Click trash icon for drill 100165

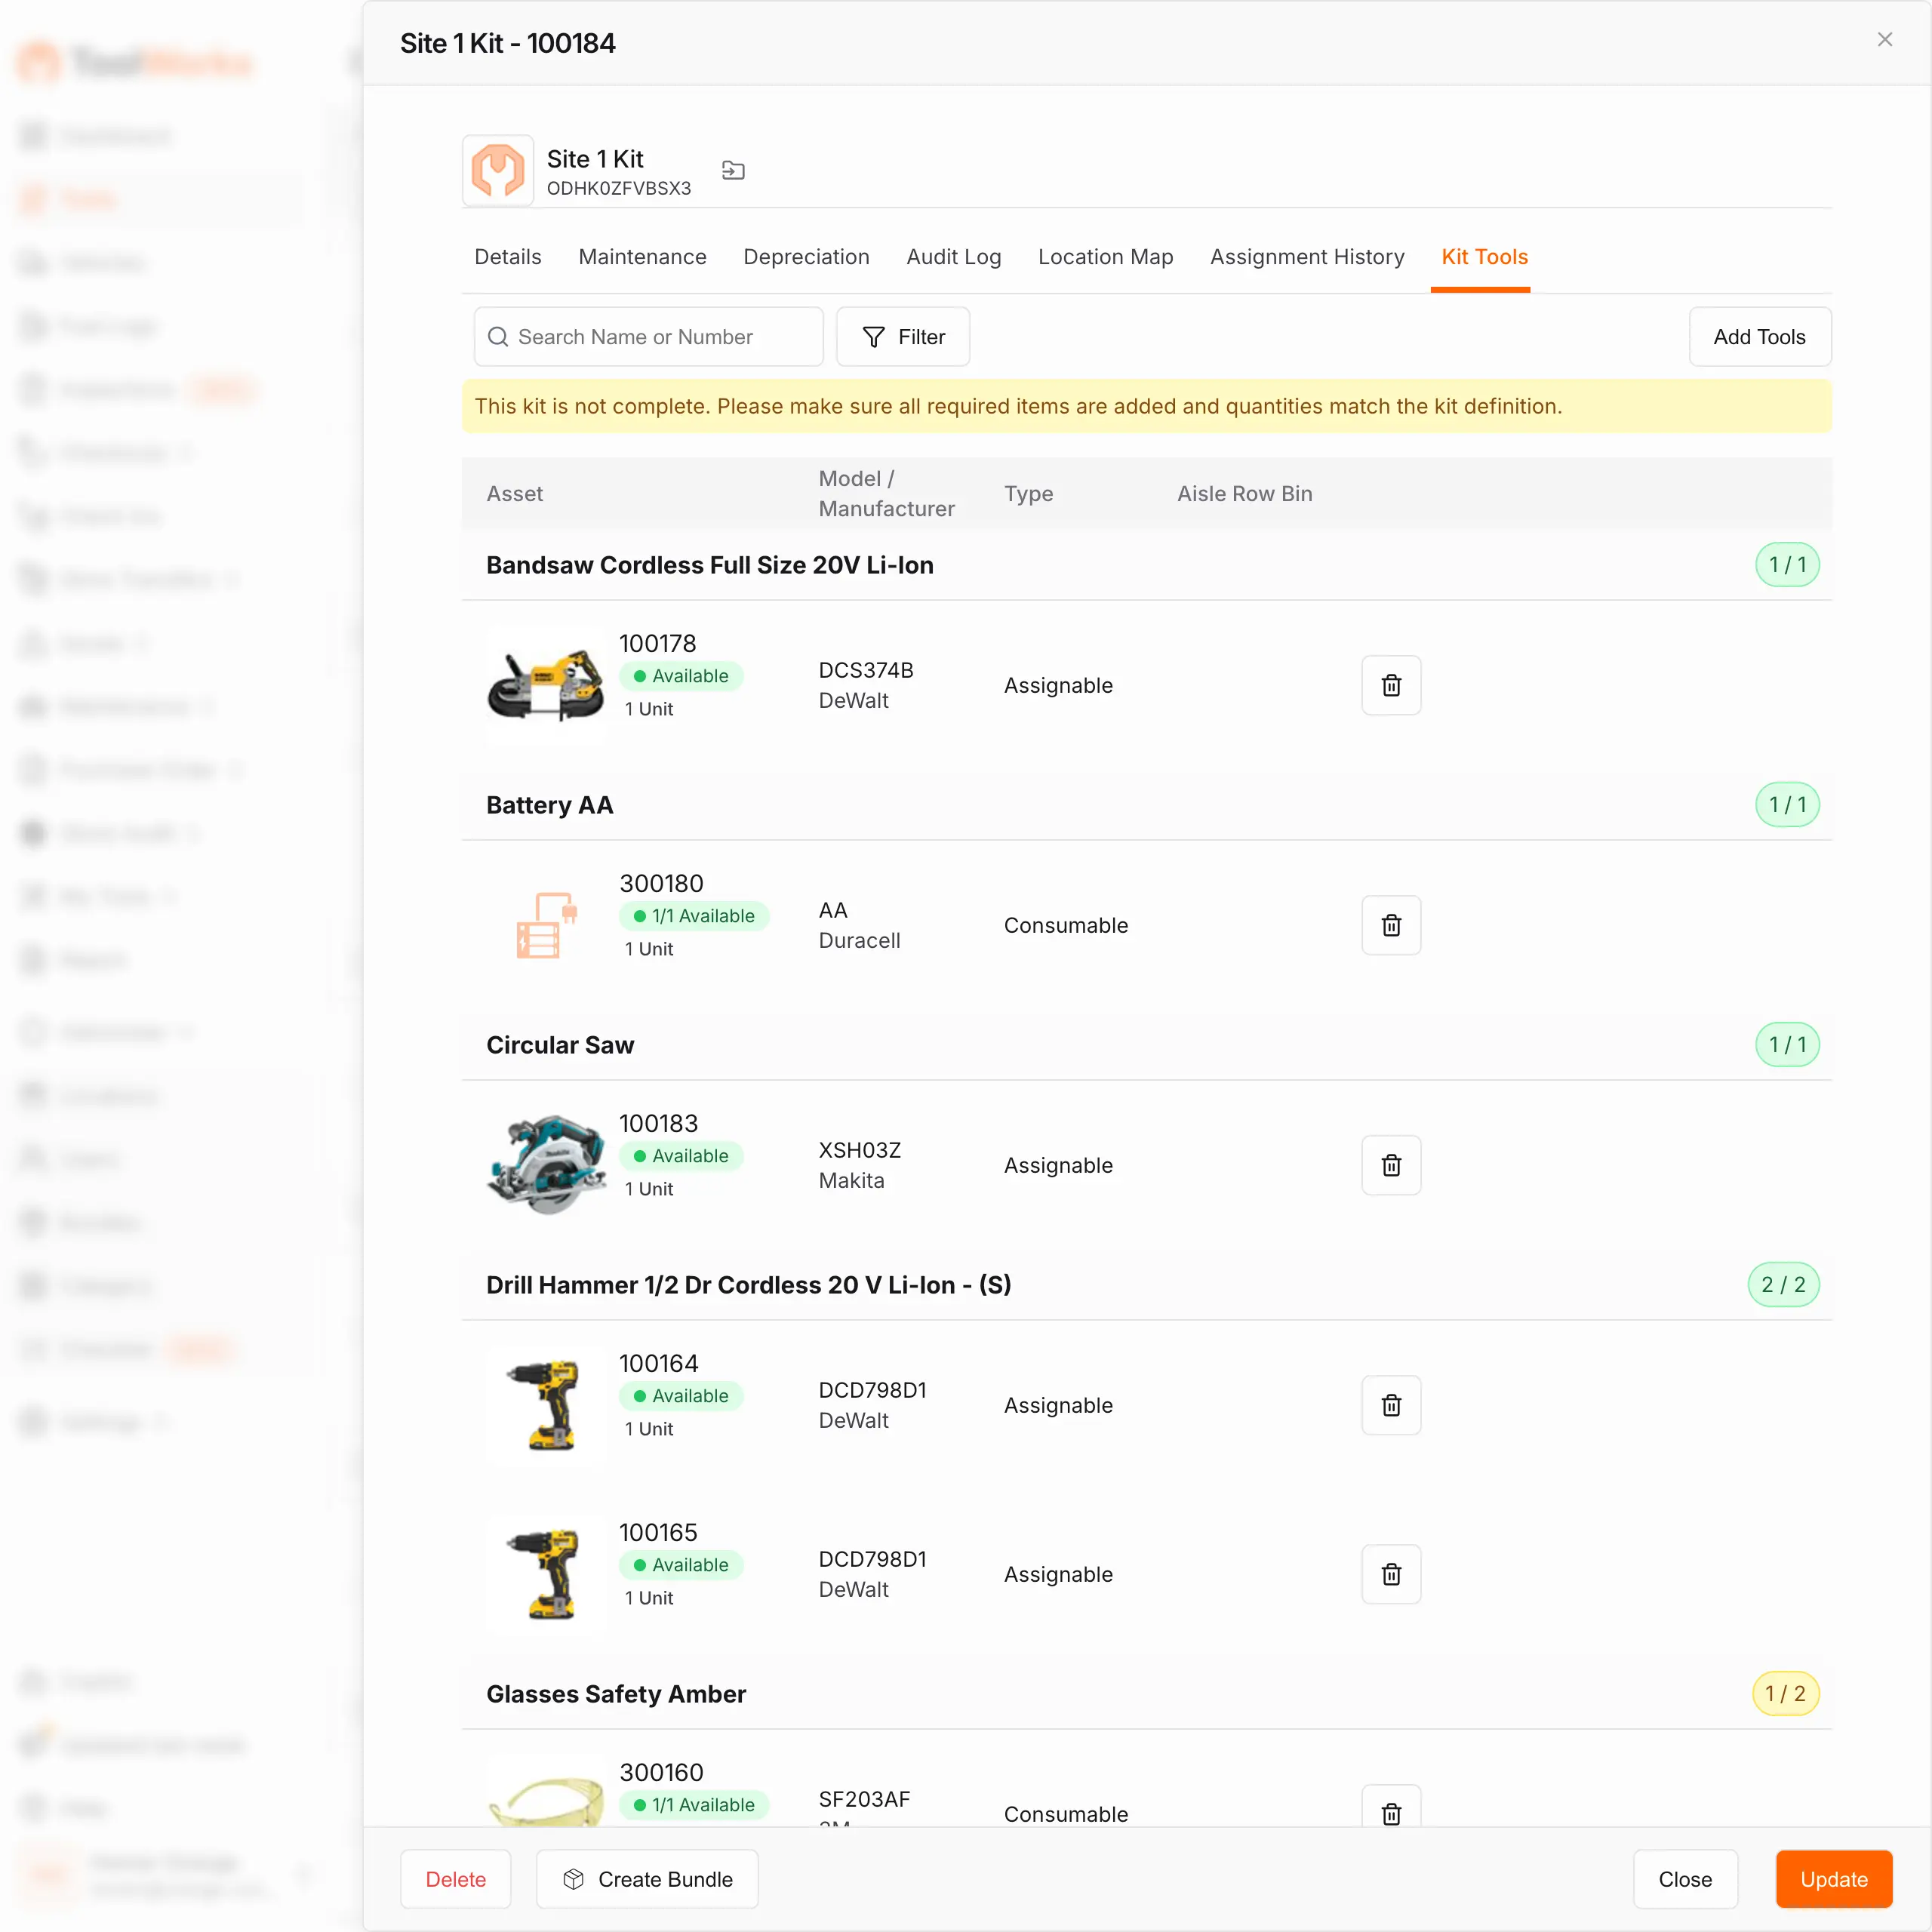[1391, 1574]
